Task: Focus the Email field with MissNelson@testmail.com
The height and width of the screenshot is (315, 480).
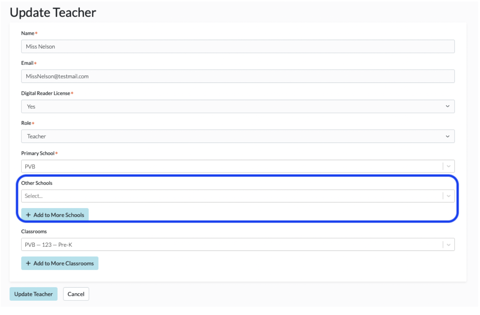Action: point(238,76)
